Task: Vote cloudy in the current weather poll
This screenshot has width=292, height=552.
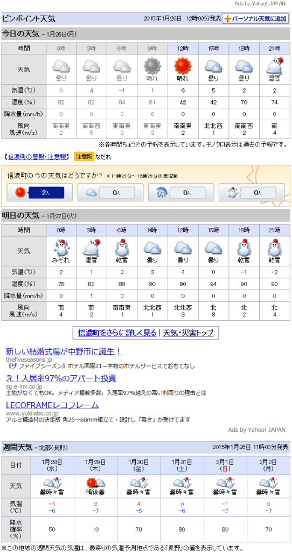Action: [x=110, y=192]
